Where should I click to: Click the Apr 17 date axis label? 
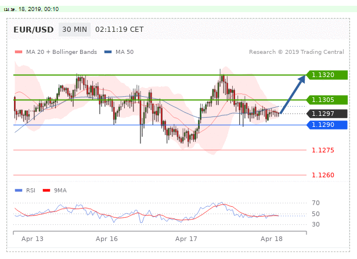186,239
